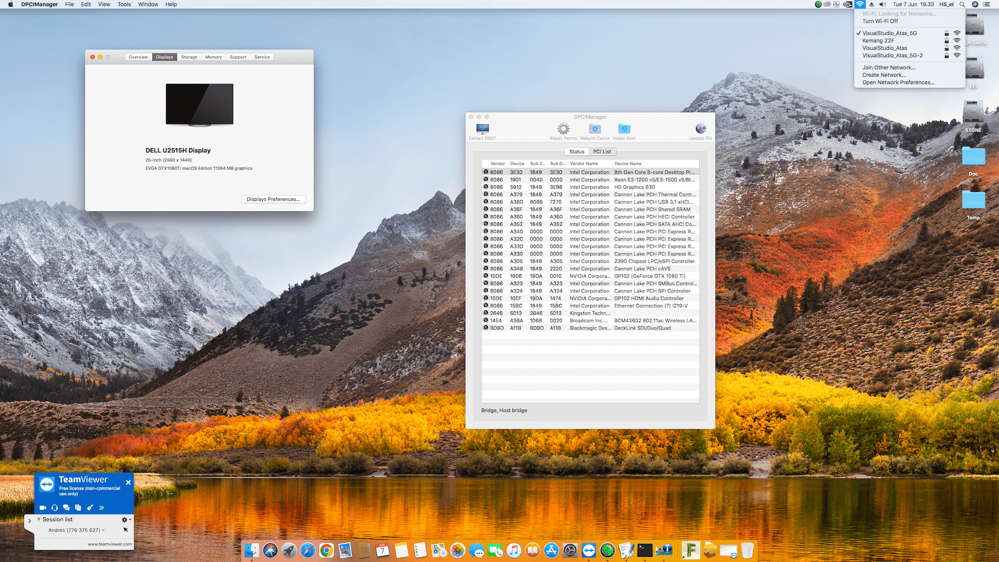Viewport: 999px width, 562px height.
Task: Click the volume speaker icon in menu bar
Action: 883,4
